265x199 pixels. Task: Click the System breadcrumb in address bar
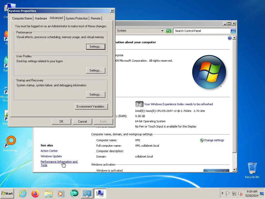122,31
